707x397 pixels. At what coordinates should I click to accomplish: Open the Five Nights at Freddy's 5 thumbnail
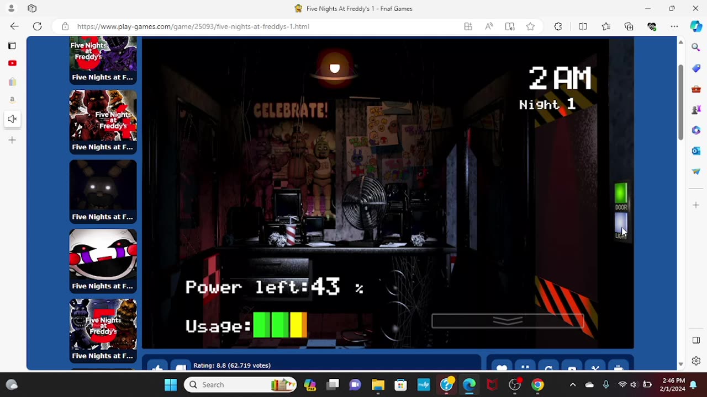pos(103,330)
